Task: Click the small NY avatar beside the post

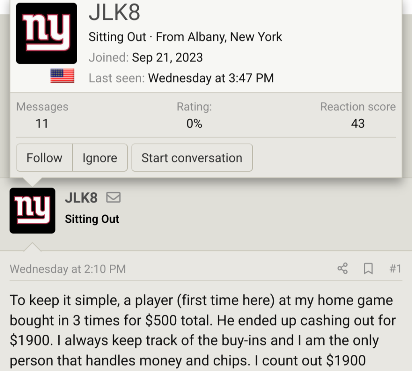Action: tap(32, 210)
